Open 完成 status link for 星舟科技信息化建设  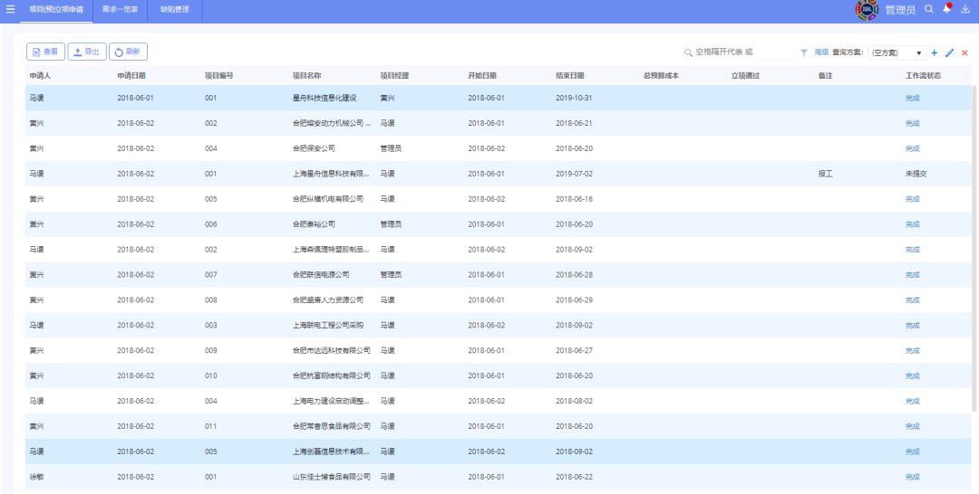pyautogui.click(x=912, y=98)
